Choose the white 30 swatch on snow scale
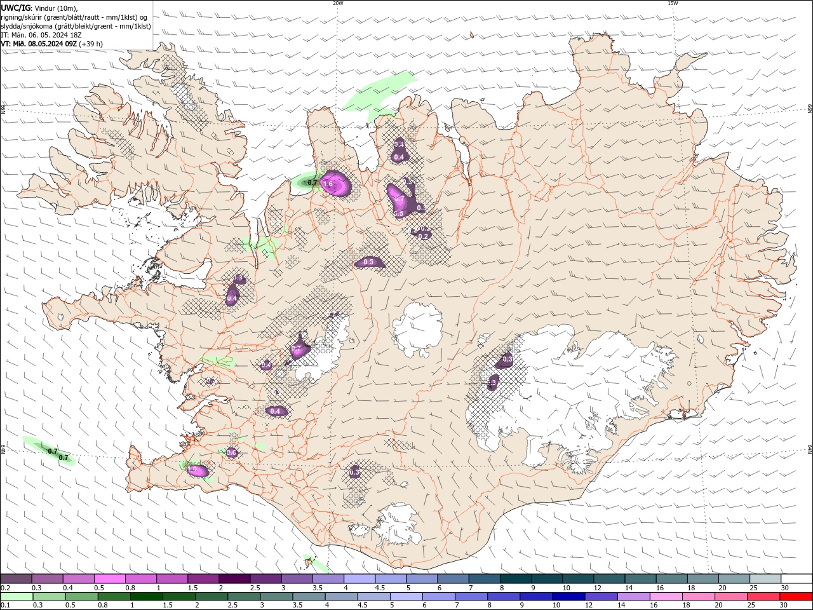Image resolution: width=813 pixels, height=610 pixels. [796, 579]
